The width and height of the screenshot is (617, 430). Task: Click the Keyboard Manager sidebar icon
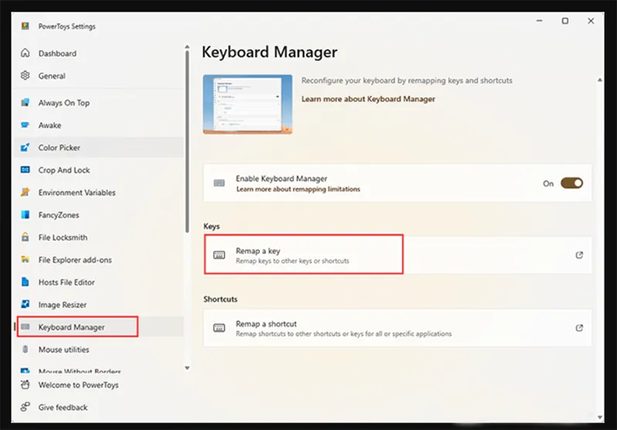pyautogui.click(x=25, y=327)
